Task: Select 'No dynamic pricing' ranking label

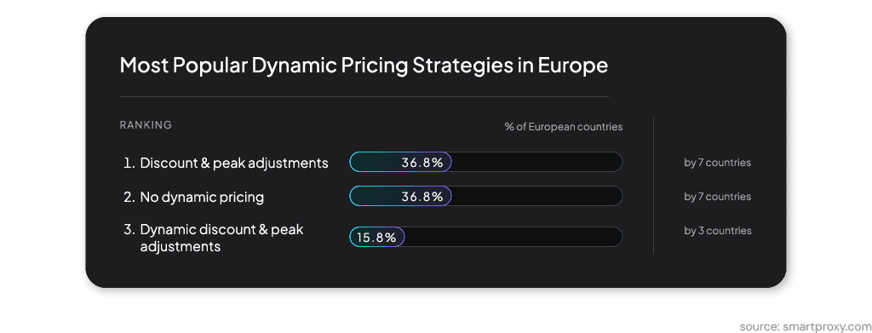Action: (202, 197)
